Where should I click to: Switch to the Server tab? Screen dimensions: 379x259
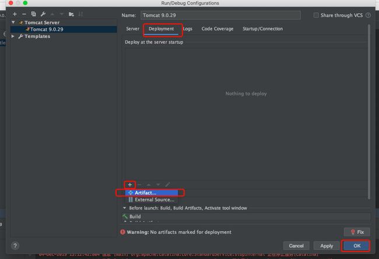[133, 29]
